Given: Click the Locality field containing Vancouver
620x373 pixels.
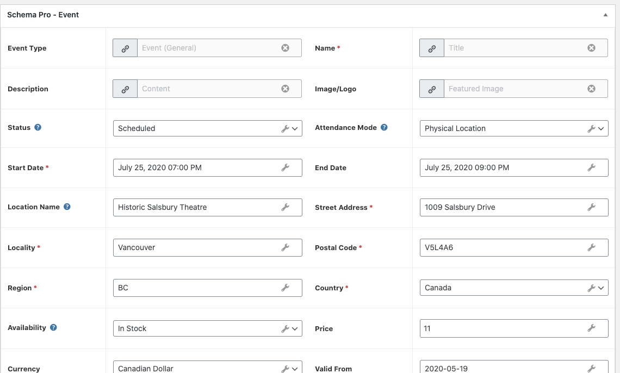Looking at the screenshot, I should point(196,247).
